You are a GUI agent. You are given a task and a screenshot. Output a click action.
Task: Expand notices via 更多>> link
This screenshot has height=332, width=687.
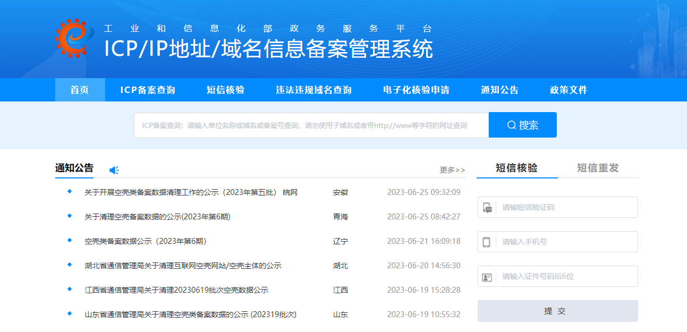coord(452,170)
